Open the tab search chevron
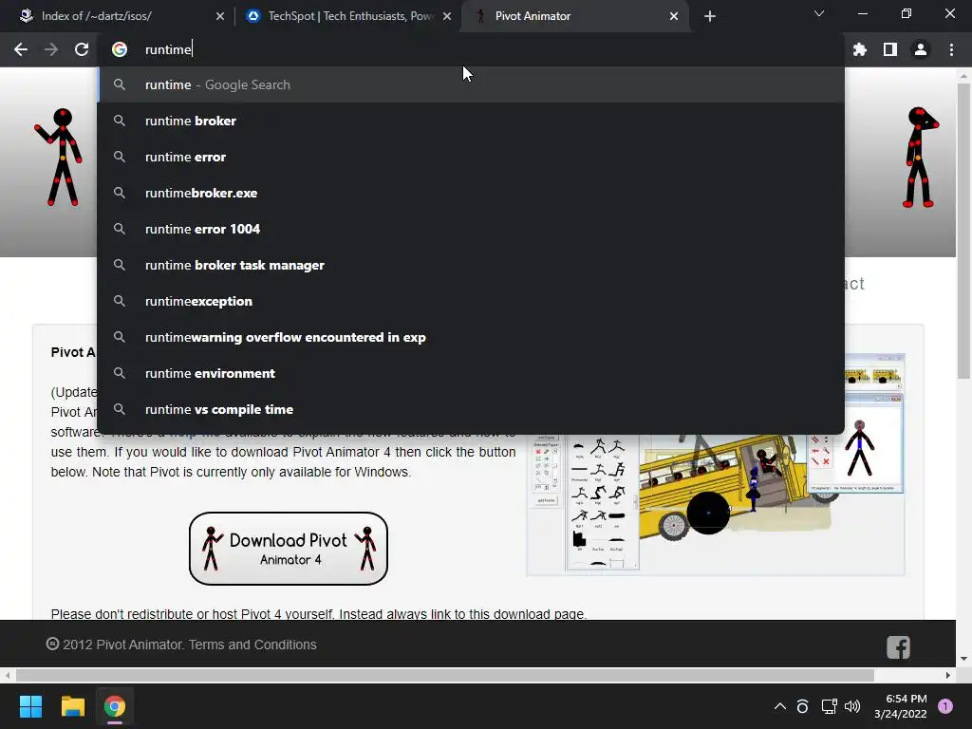 point(819,13)
